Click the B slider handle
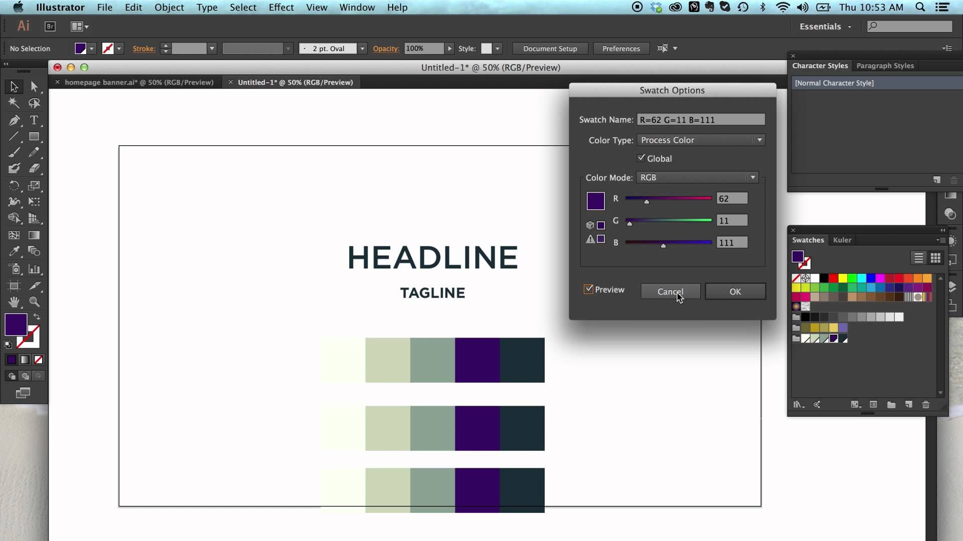The width and height of the screenshot is (963, 541). click(663, 245)
